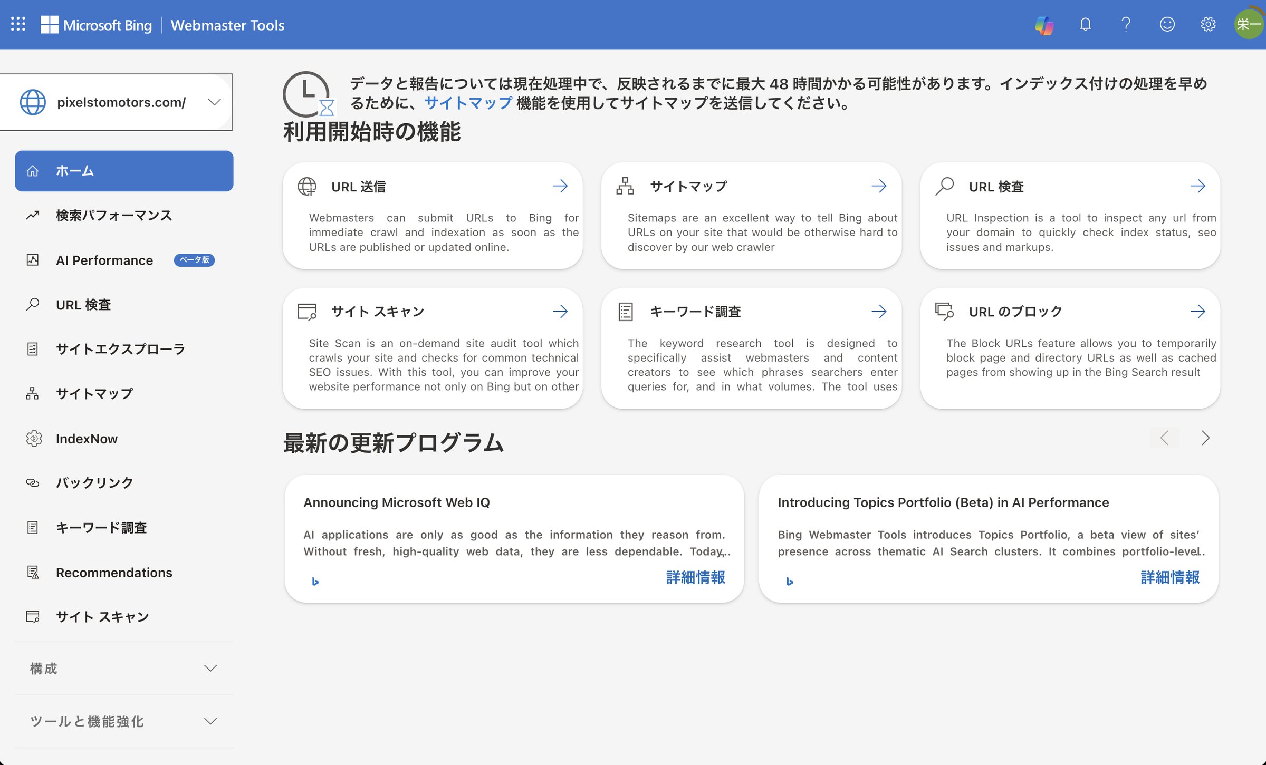Viewport: 1266px width, 765px height.
Task: Click the arrow on サイトマップ card
Action: 879,186
